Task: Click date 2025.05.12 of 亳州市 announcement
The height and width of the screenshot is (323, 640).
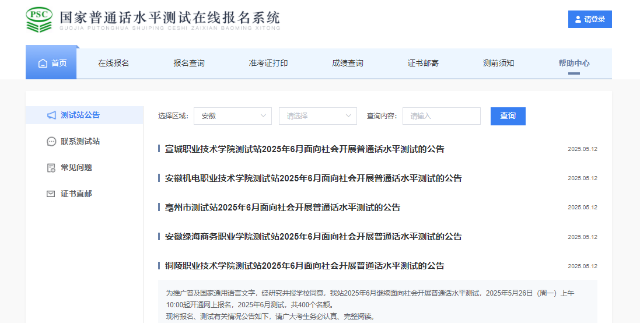Action: [x=582, y=208]
